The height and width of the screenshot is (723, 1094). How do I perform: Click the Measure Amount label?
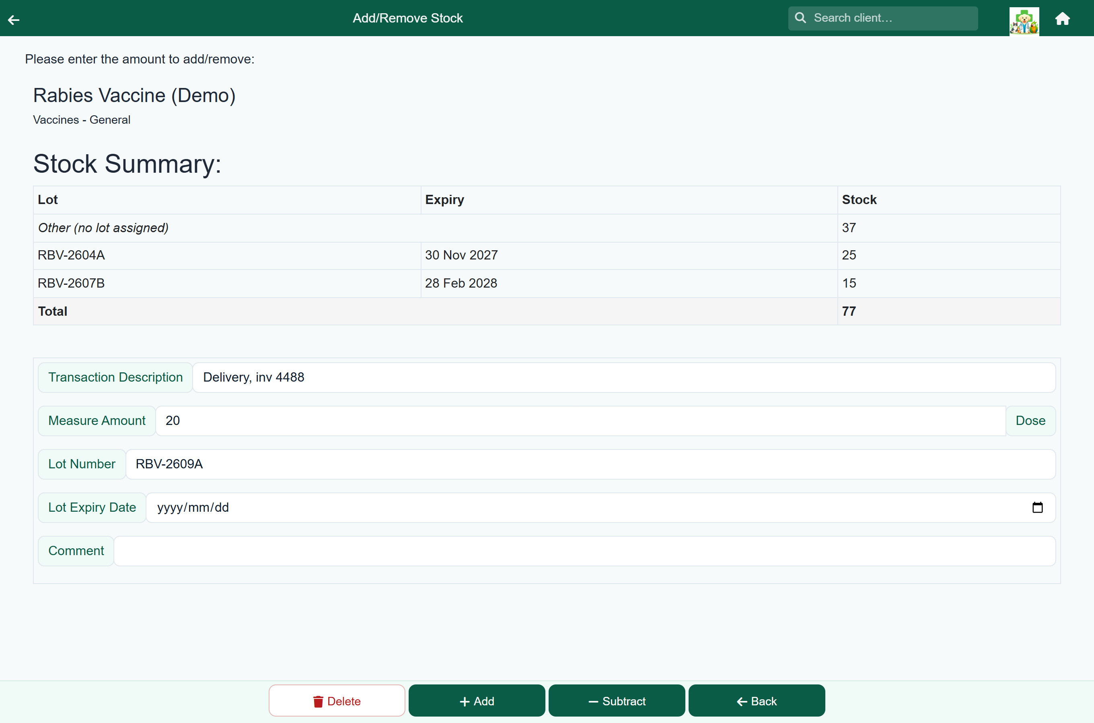coord(97,421)
